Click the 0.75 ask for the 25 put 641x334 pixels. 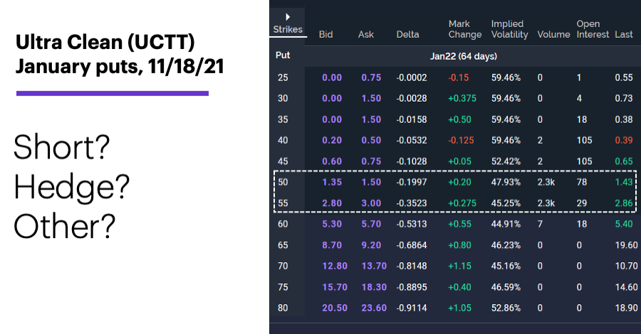(371, 77)
